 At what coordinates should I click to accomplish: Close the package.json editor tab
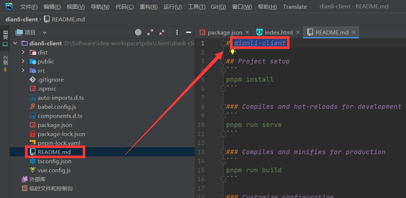click(x=247, y=32)
